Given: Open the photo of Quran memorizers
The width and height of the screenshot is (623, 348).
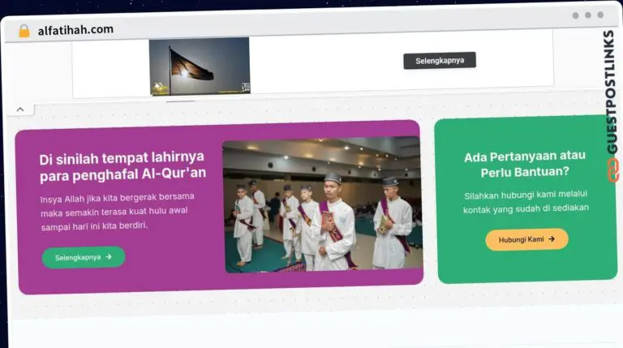Looking at the screenshot, I should click(323, 204).
